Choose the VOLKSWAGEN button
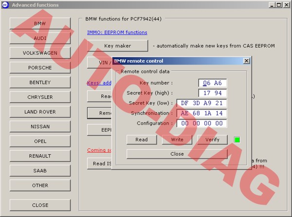 (40, 53)
